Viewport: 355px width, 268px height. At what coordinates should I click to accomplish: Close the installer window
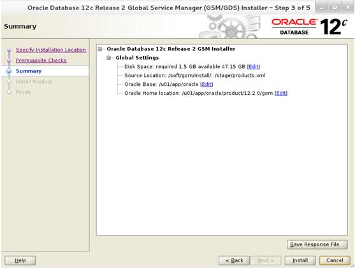point(348,8)
